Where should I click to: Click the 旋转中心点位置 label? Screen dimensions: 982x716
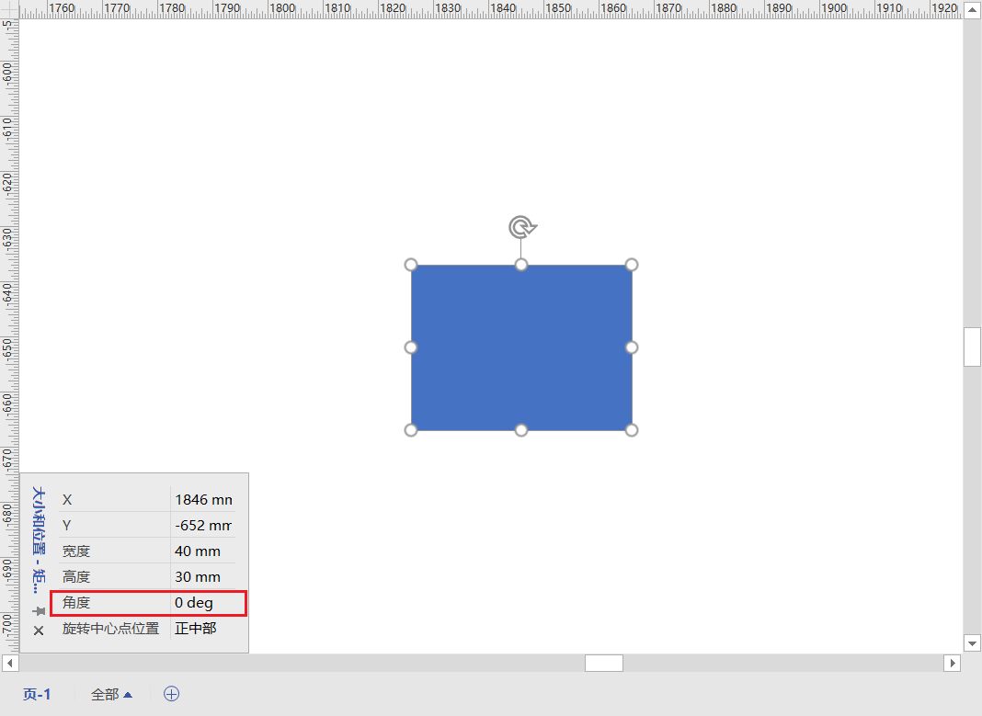click(x=111, y=629)
